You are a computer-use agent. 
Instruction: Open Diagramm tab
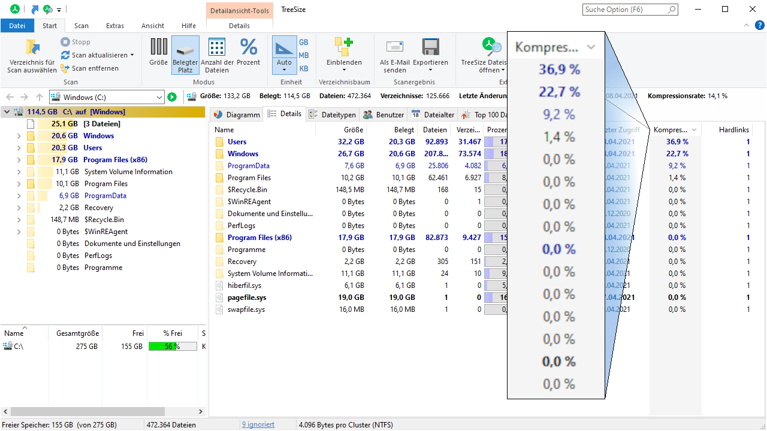pos(237,115)
